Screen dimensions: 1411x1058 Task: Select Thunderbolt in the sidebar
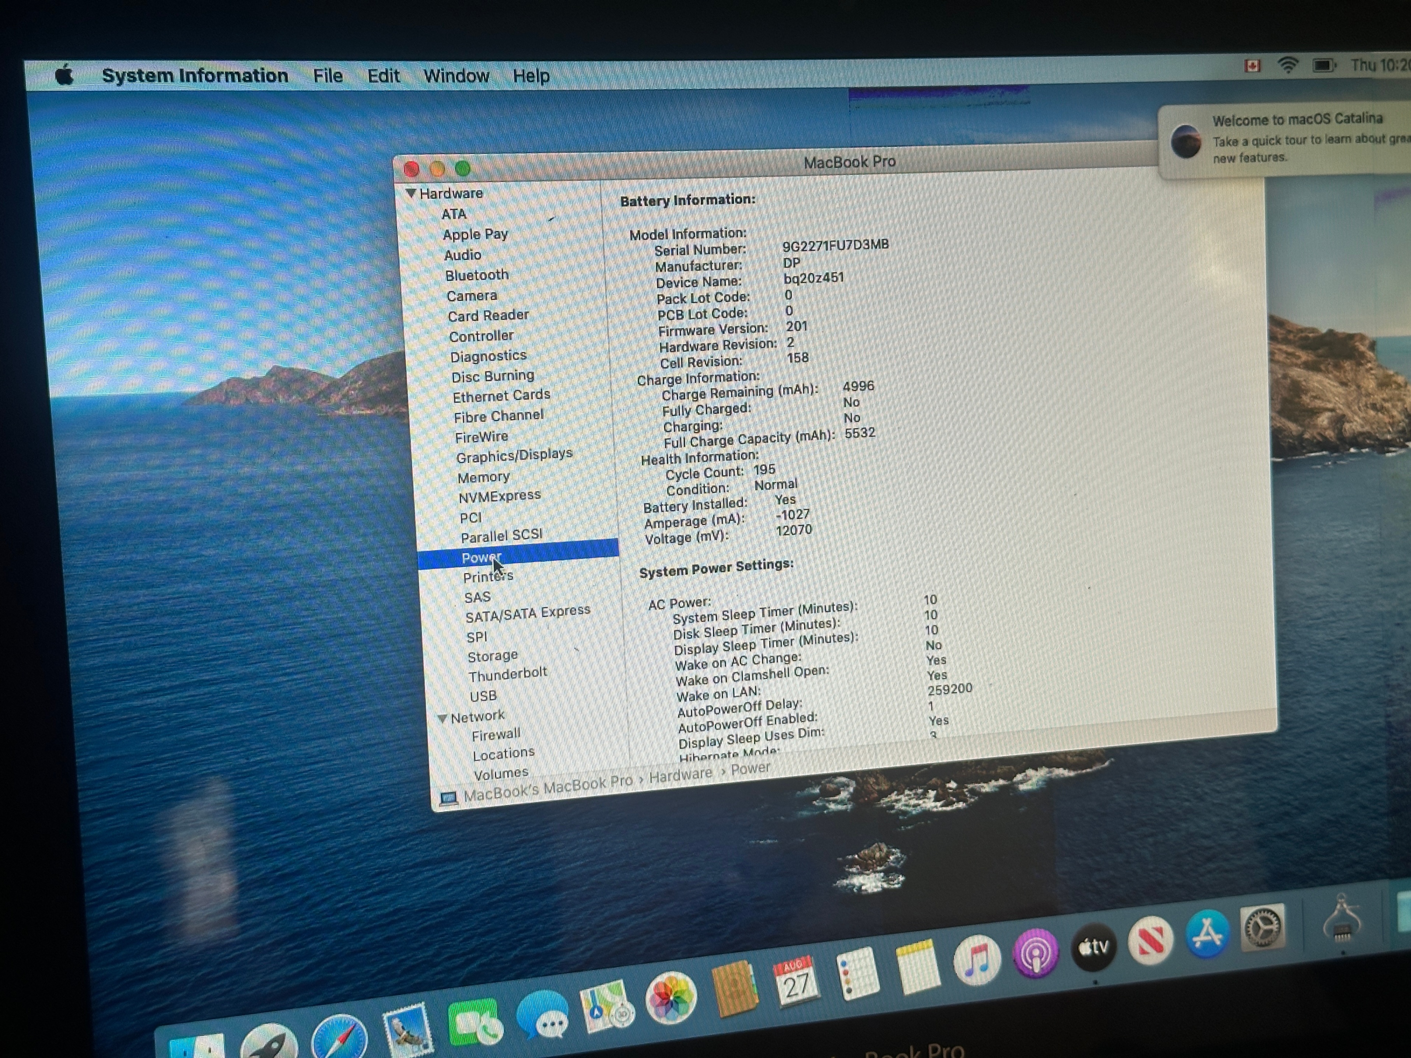pyautogui.click(x=508, y=674)
